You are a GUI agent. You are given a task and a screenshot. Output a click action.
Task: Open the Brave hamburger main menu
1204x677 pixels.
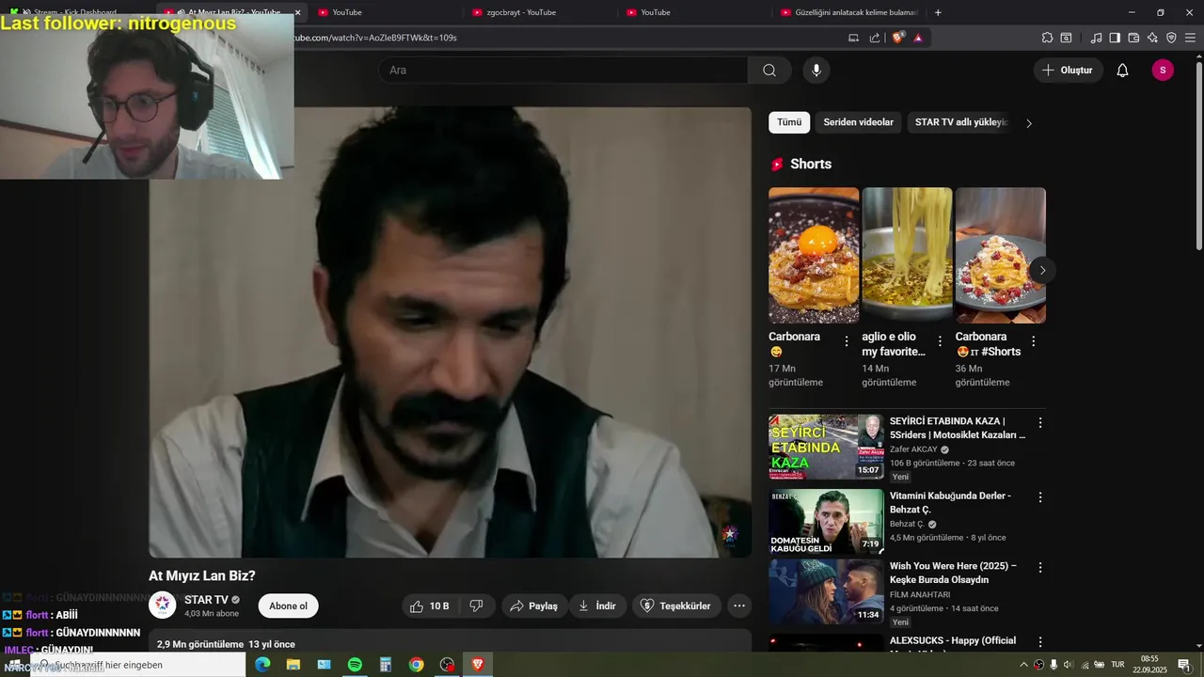[x=1190, y=38]
